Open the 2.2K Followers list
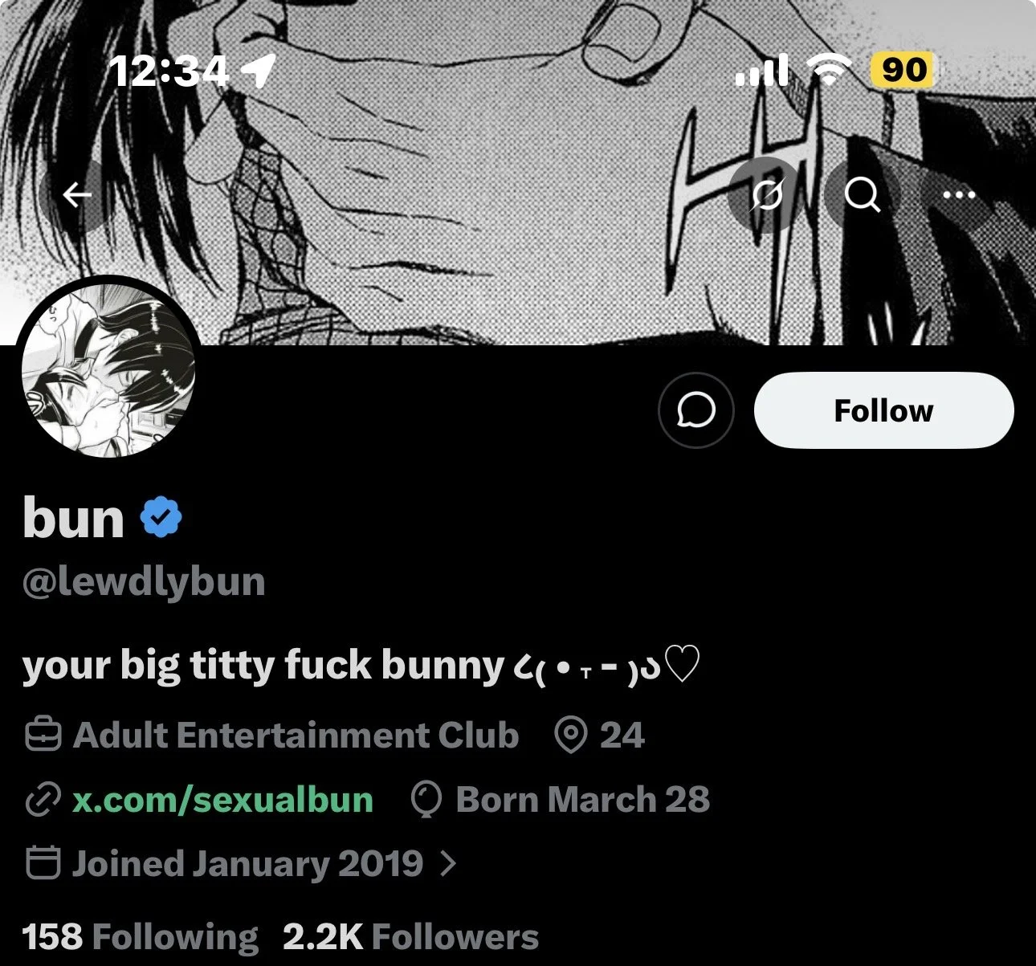 pyautogui.click(x=410, y=936)
